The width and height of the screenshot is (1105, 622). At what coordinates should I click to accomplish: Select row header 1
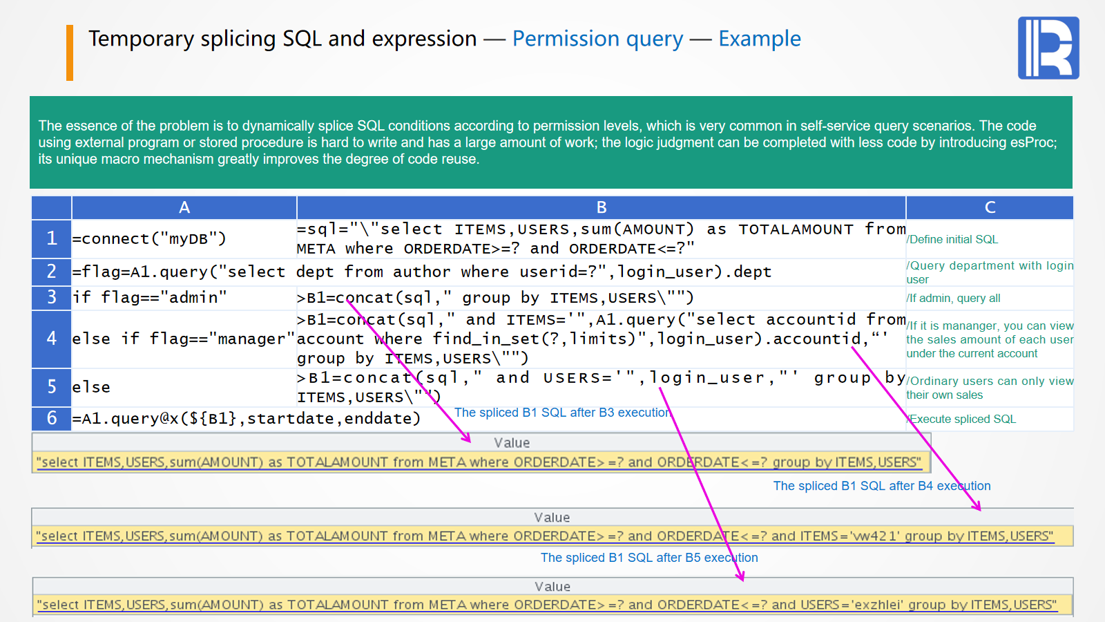(52, 238)
